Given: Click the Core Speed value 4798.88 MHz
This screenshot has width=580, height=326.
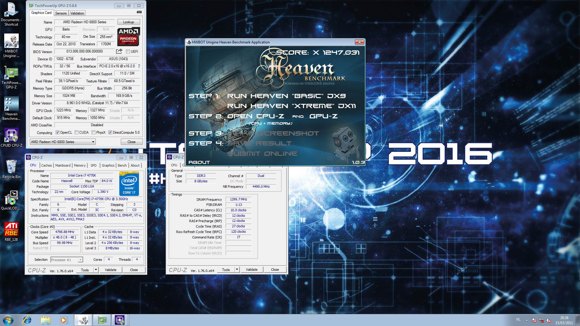Looking at the screenshot, I should pos(65,232).
